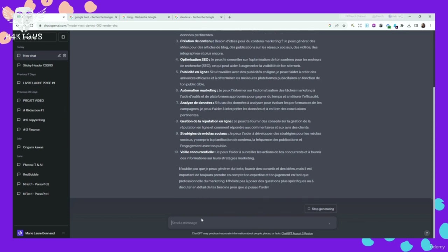Close the claude ai search tab
The image size is (448, 252).
tap(220, 17)
